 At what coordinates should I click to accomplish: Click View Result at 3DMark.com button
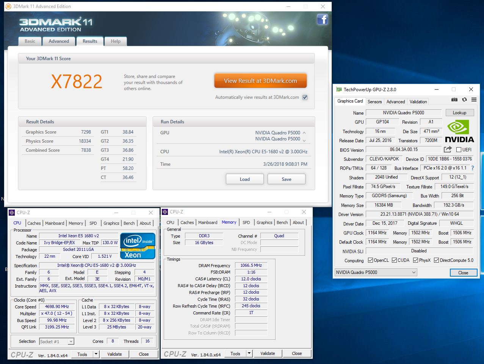[x=260, y=81]
